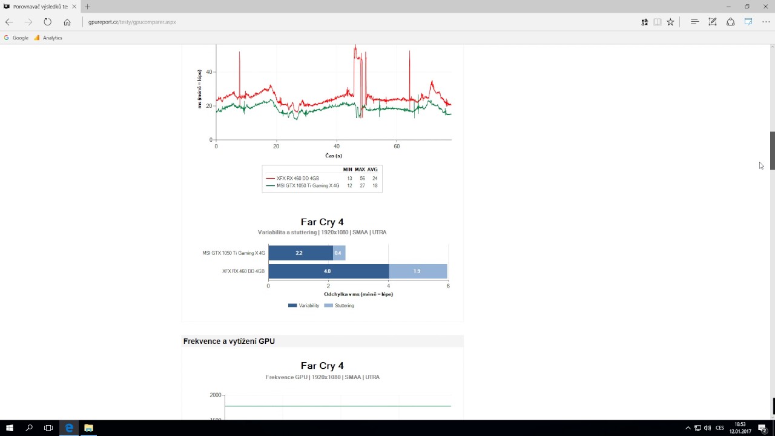Open Edge settings and more menu
The image size is (775, 436).
(766, 22)
